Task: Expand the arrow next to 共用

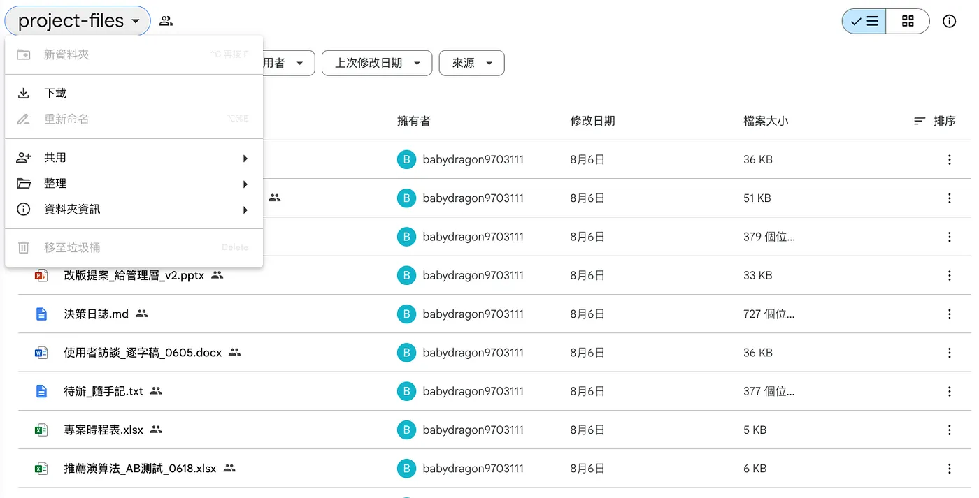Action: 245,159
